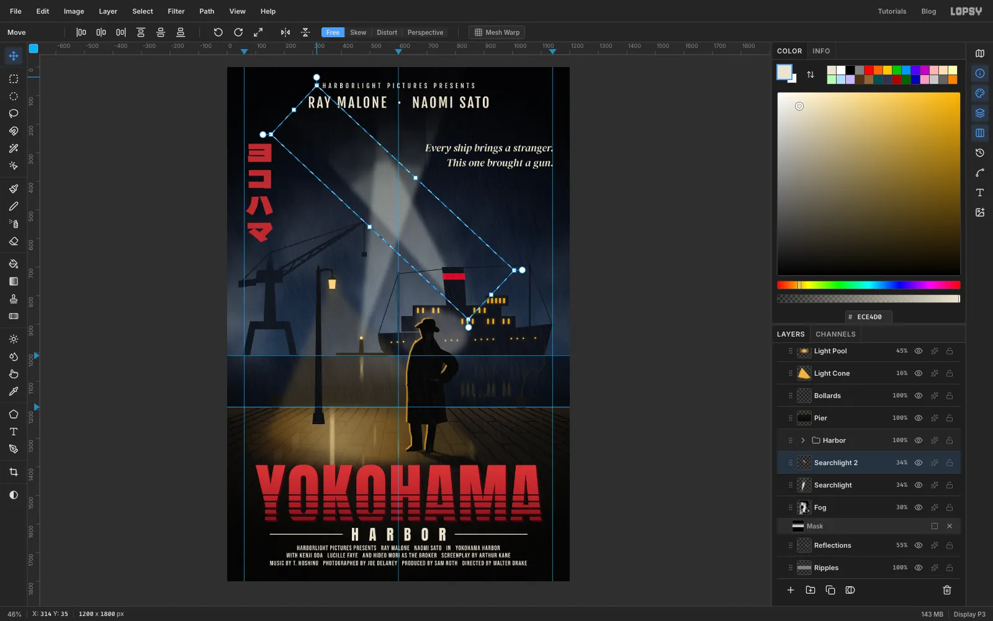Toggle visibility of Light Cone layer

click(919, 373)
